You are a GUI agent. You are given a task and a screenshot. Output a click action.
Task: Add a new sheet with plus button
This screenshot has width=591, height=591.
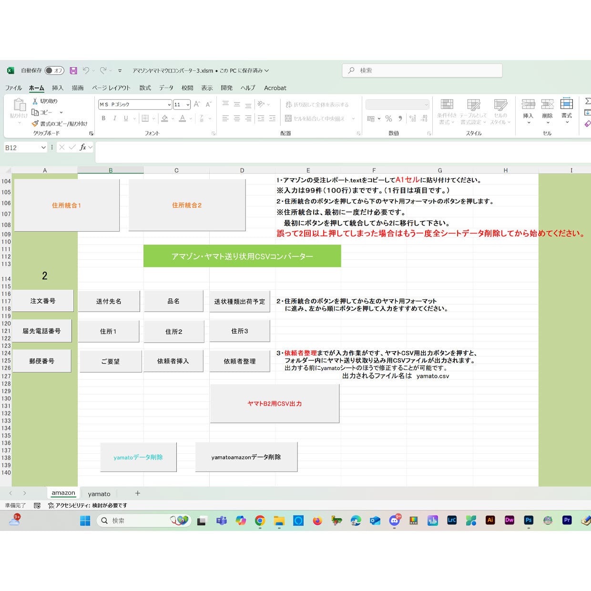click(138, 493)
